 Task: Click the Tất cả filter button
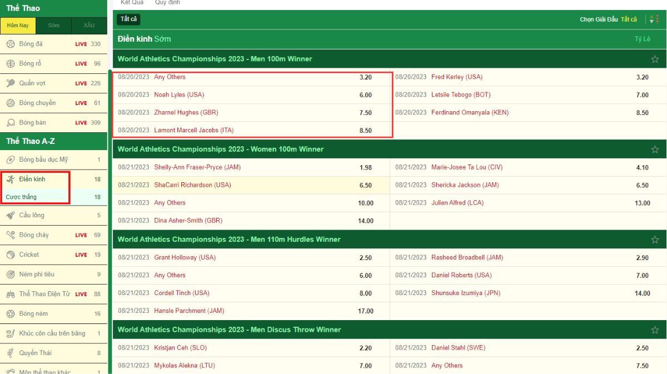[x=128, y=19]
